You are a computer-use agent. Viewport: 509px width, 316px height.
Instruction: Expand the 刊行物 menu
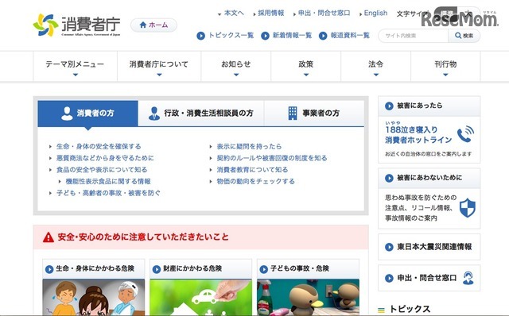[x=445, y=67]
